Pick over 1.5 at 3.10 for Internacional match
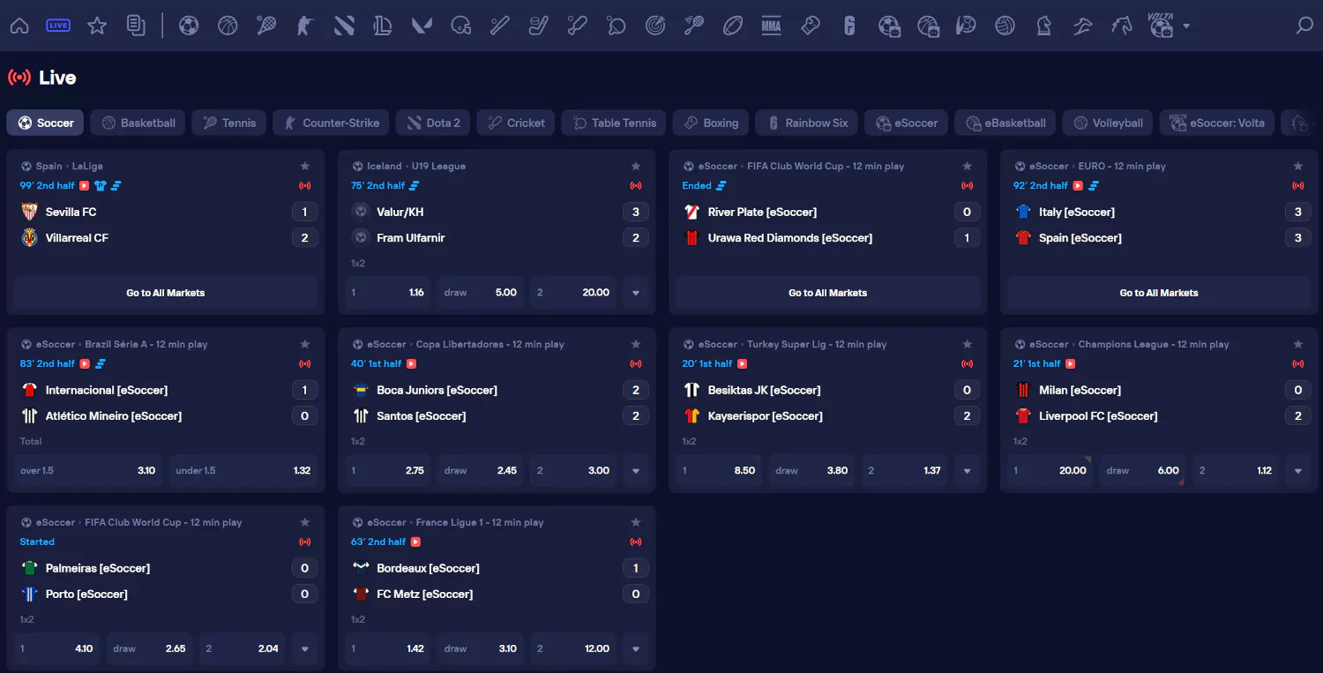Image resolution: width=1323 pixels, height=673 pixels. (x=88, y=471)
